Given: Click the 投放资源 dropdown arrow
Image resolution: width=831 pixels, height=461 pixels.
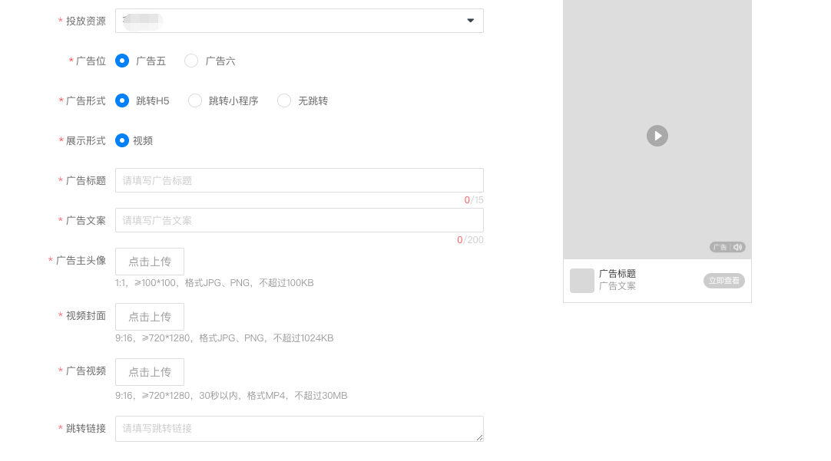Looking at the screenshot, I should coord(470,21).
